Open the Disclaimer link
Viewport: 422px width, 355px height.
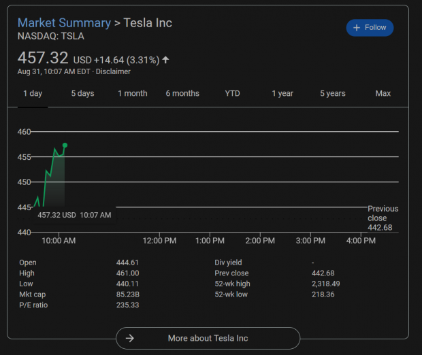[113, 71]
